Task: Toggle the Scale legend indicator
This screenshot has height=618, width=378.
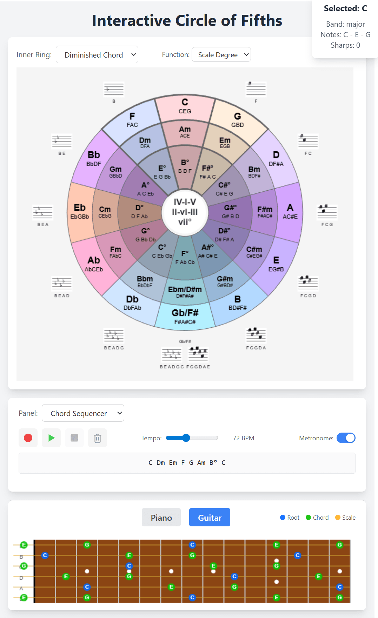Action: click(x=345, y=518)
